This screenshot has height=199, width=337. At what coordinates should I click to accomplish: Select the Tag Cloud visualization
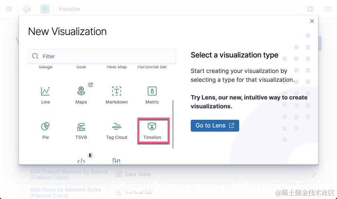point(117,130)
